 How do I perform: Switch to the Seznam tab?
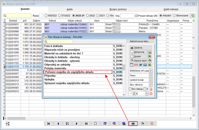pos(25,9)
